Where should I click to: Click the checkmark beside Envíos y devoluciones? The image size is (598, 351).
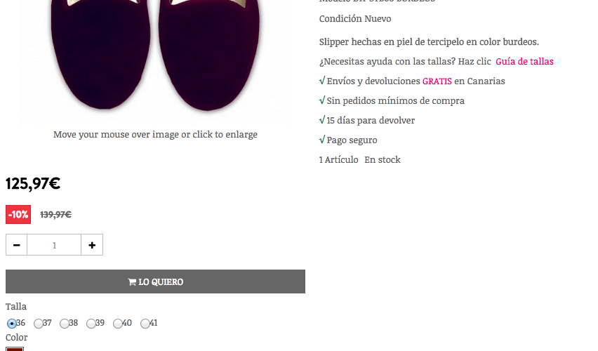322,81
